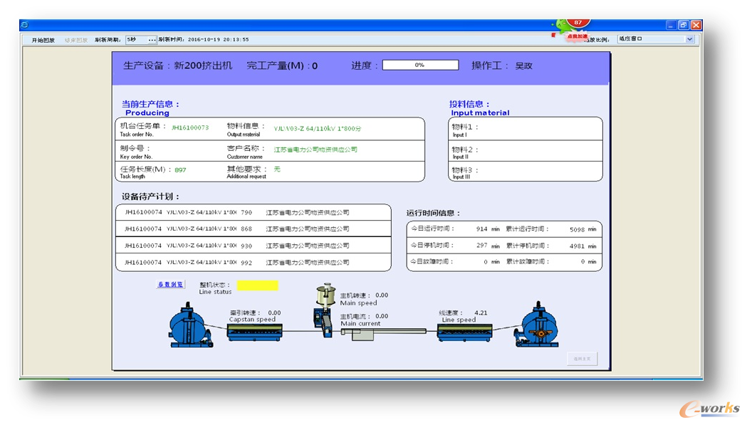747x425 pixels.
Task: Select task order number JH16100073
Action: pyautogui.click(x=190, y=127)
